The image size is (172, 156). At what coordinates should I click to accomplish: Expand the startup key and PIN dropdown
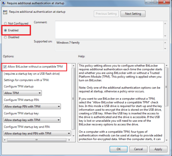click(x=37, y=133)
